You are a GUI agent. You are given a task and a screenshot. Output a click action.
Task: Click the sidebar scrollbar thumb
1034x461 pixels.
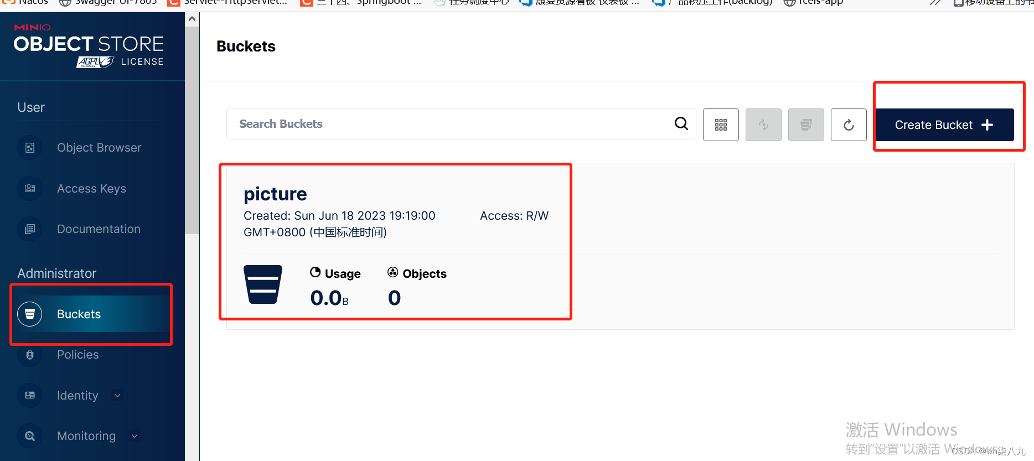point(192,130)
